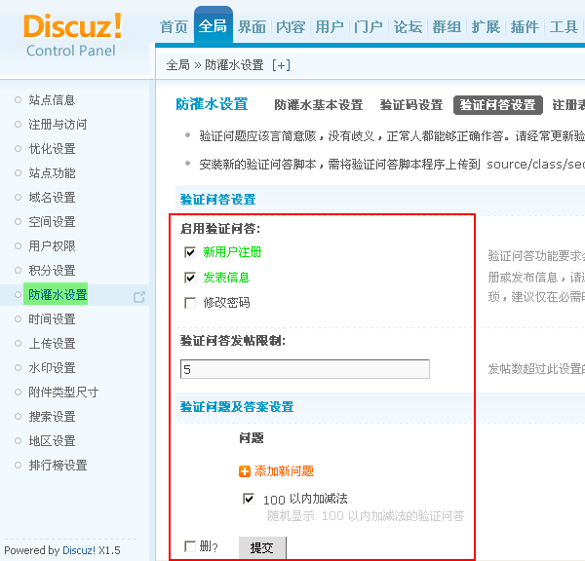Switch to 验证码设置 tab
This screenshot has height=561, width=585.
click(x=410, y=105)
